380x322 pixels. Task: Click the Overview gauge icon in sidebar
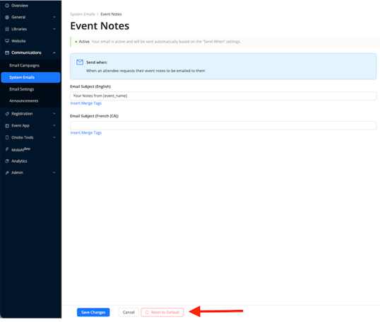(7, 6)
